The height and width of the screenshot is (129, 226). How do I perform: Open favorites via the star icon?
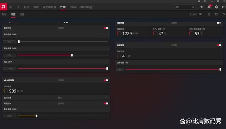[202, 7]
